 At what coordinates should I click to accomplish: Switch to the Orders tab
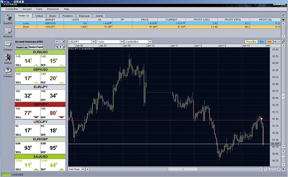coord(39,16)
